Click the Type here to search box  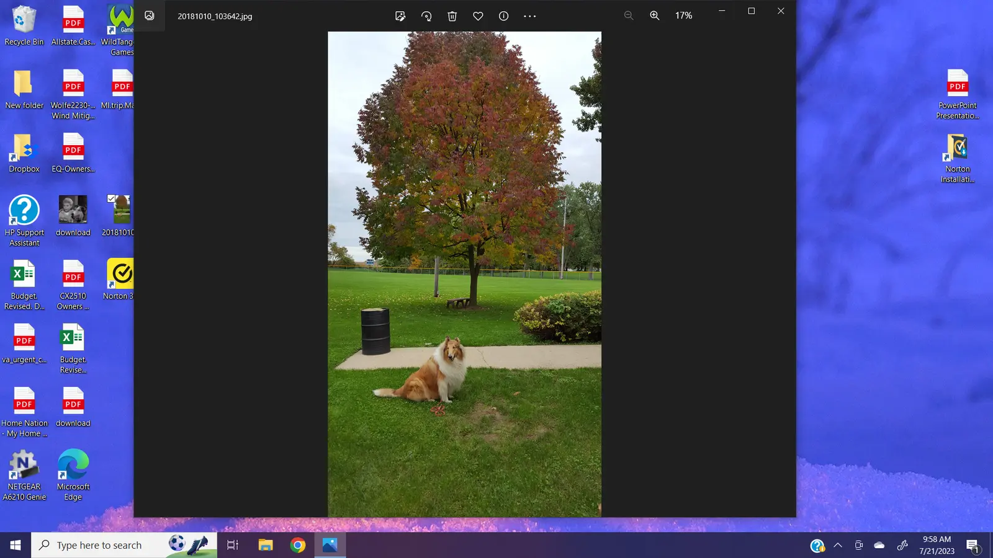[99, 546]
